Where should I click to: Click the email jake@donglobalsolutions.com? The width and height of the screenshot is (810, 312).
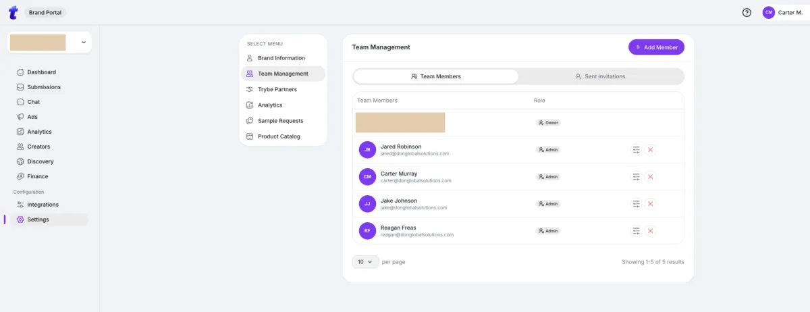pos(414,208)
